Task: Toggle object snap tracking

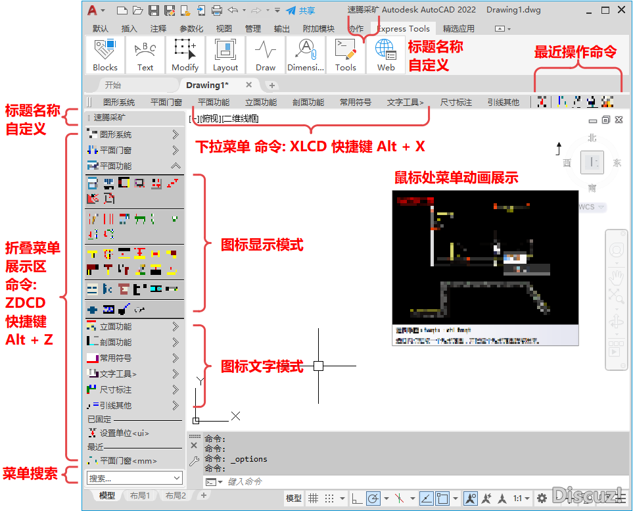Action: pos(427,499)
